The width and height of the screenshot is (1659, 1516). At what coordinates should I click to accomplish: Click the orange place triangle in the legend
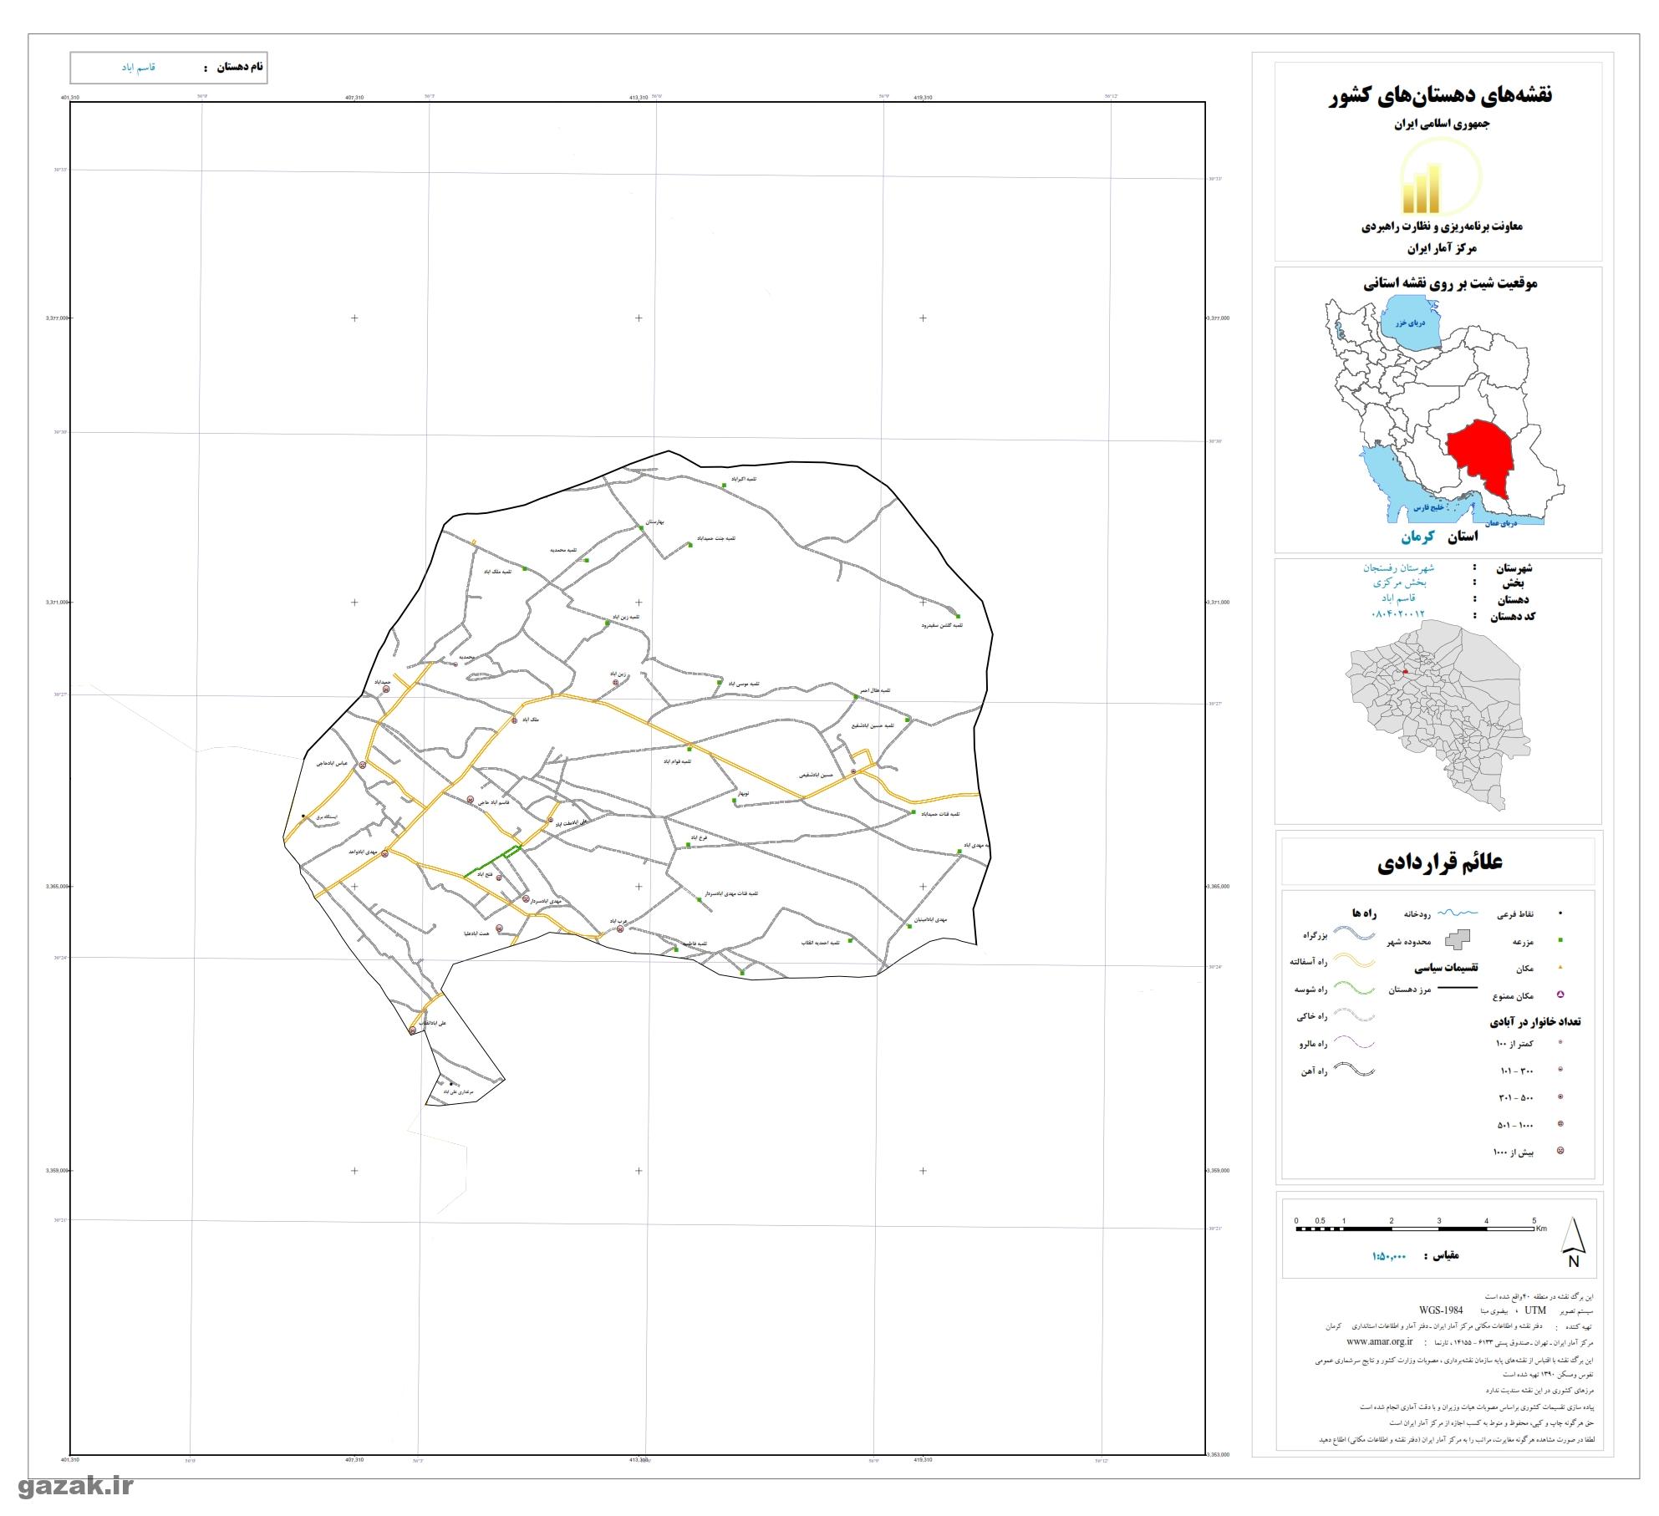pos(1560,968)
